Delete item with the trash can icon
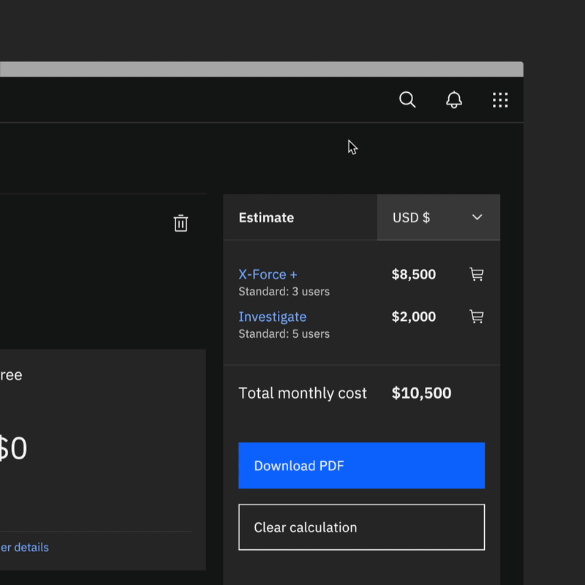Screen dimensions: 585x585 click(181, 223)
